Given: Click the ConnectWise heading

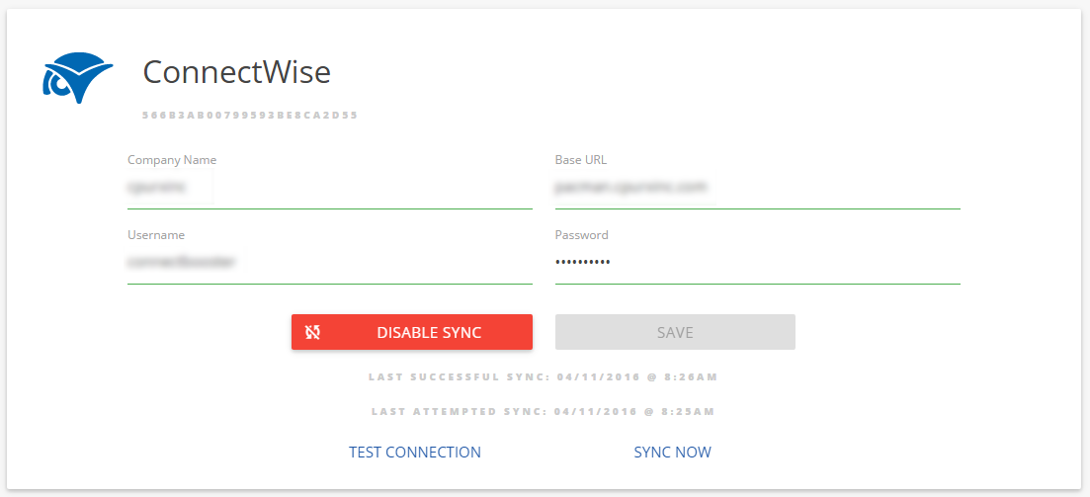Looking at the screenshot, I should tap(236, 71).
